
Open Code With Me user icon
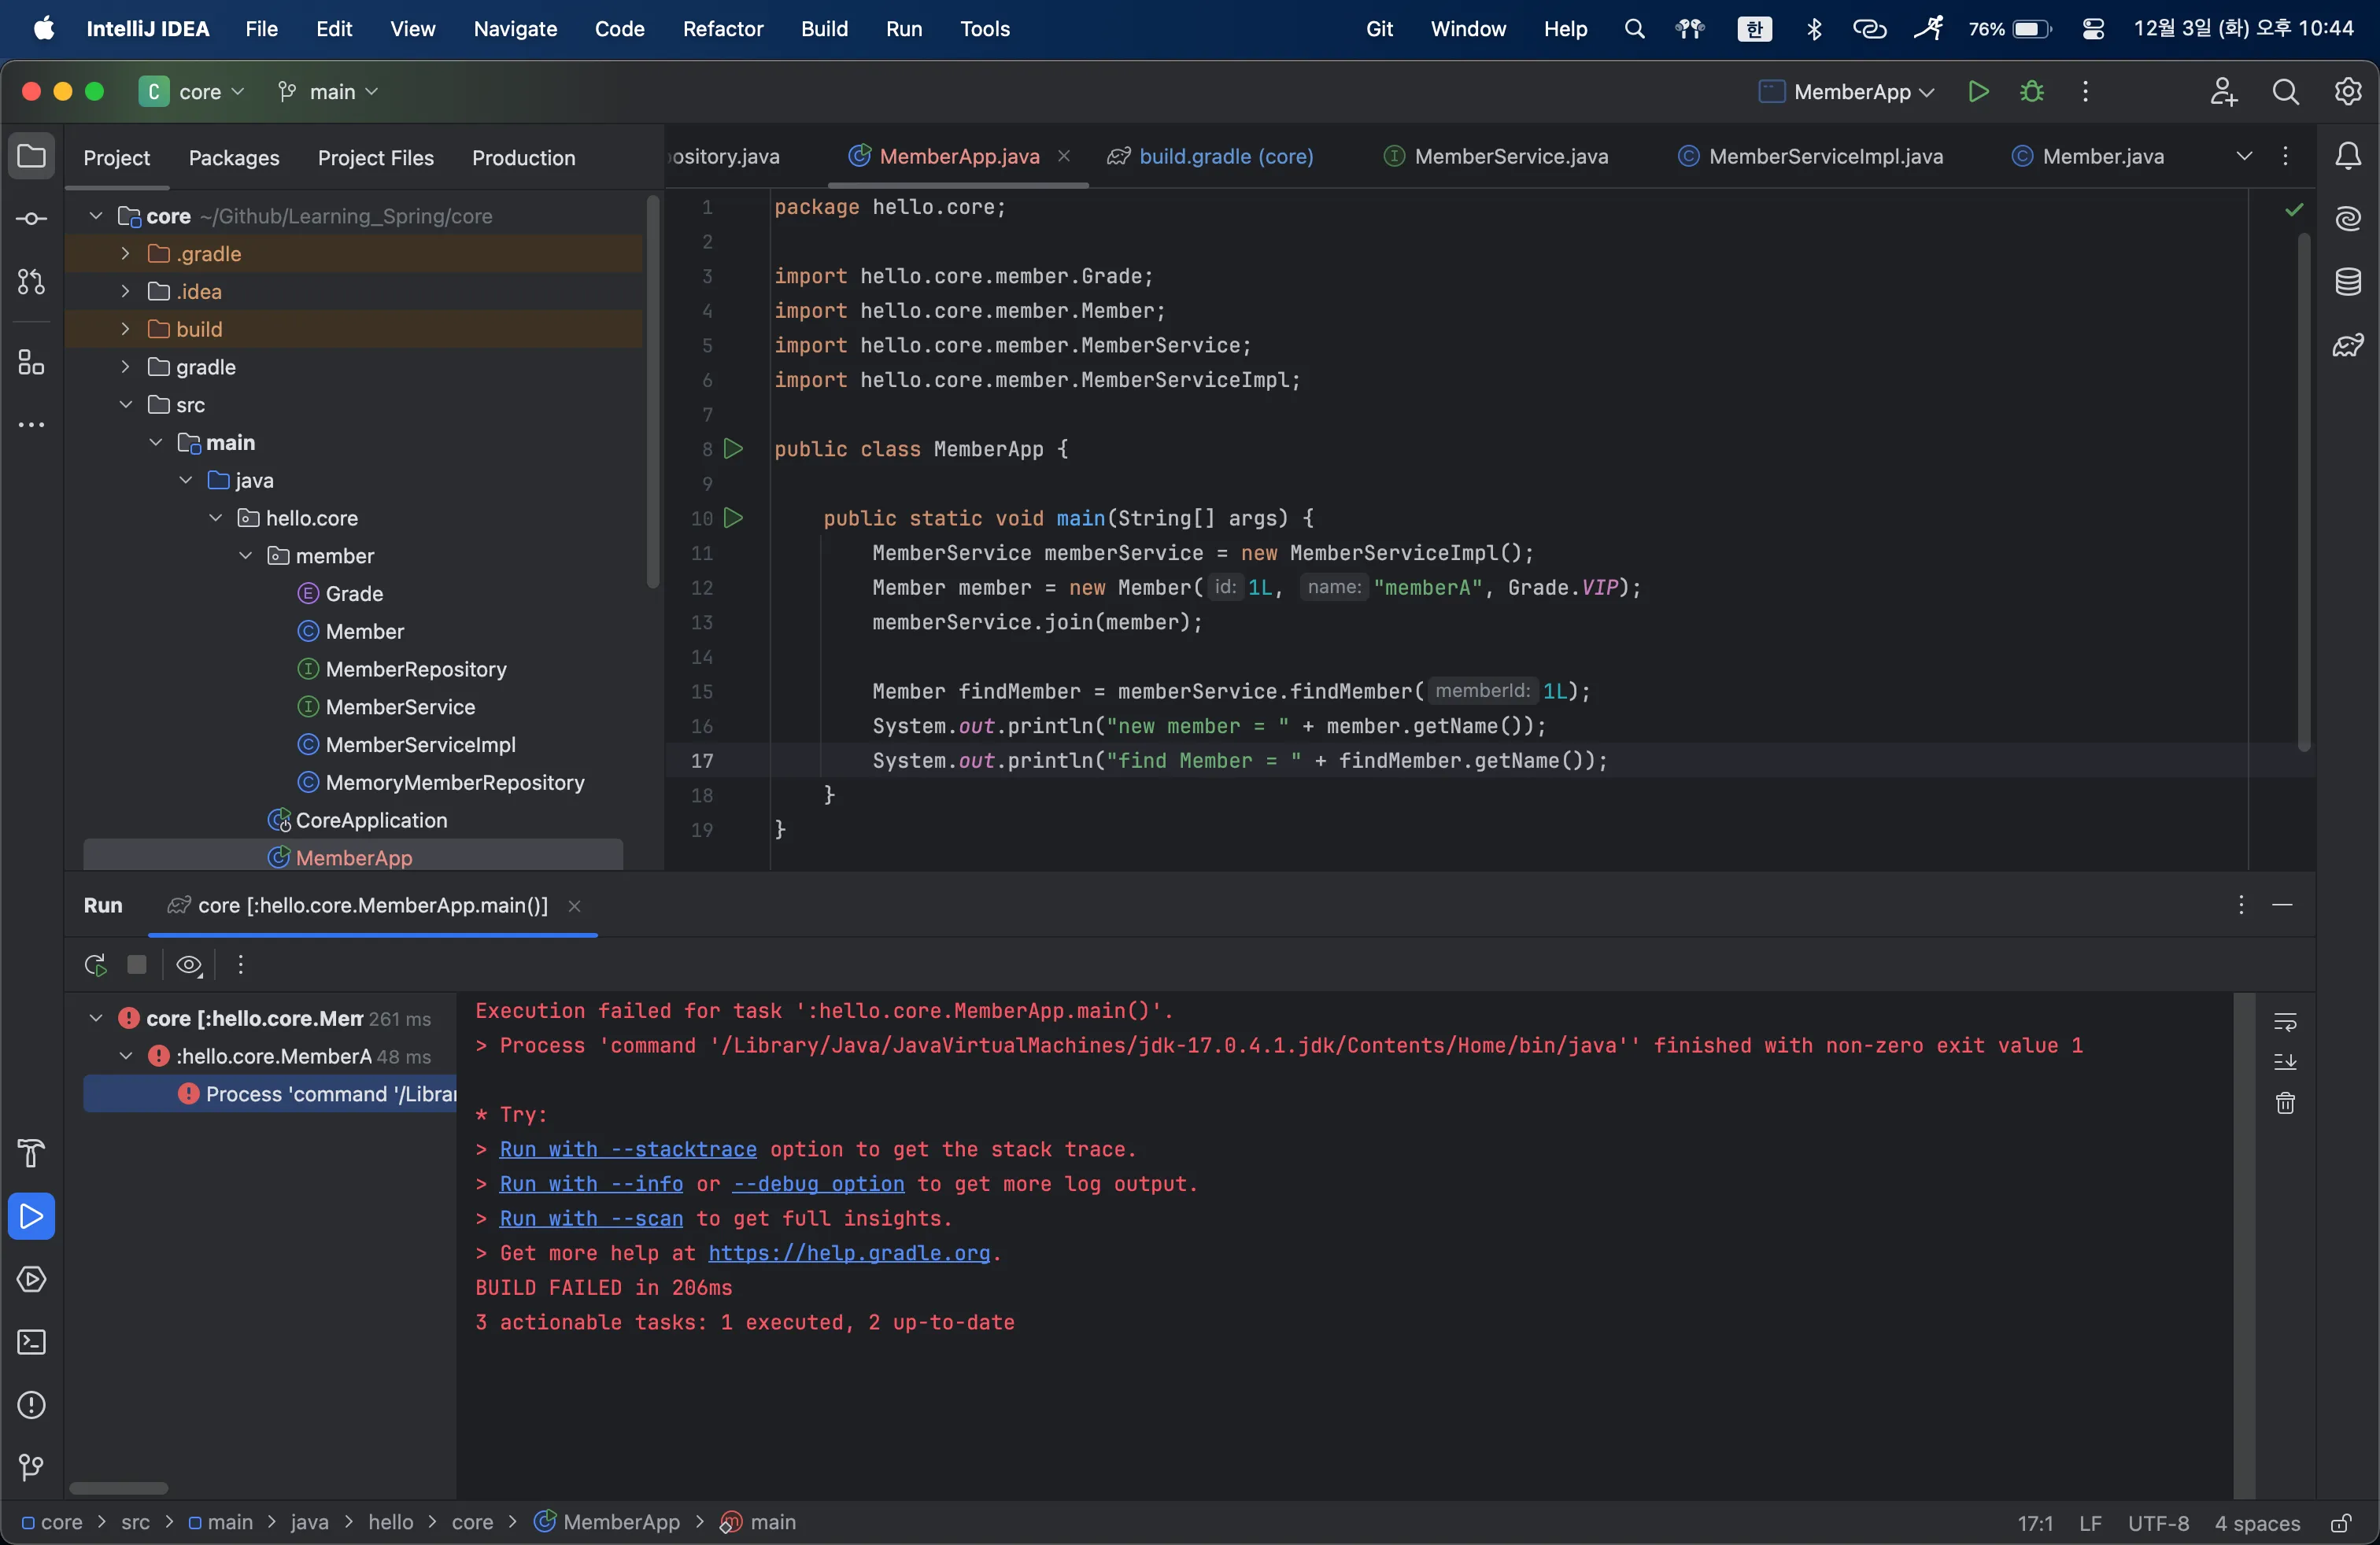tap(2224, 92)
